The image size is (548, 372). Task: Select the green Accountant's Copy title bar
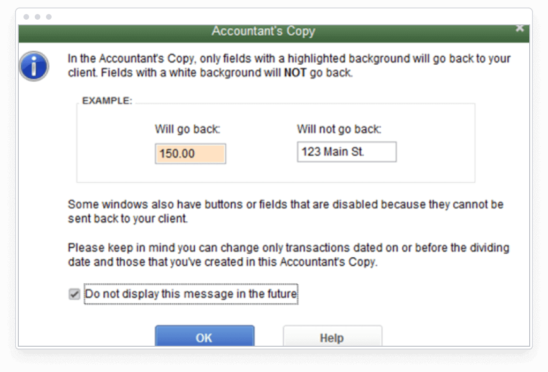(263, 31)
